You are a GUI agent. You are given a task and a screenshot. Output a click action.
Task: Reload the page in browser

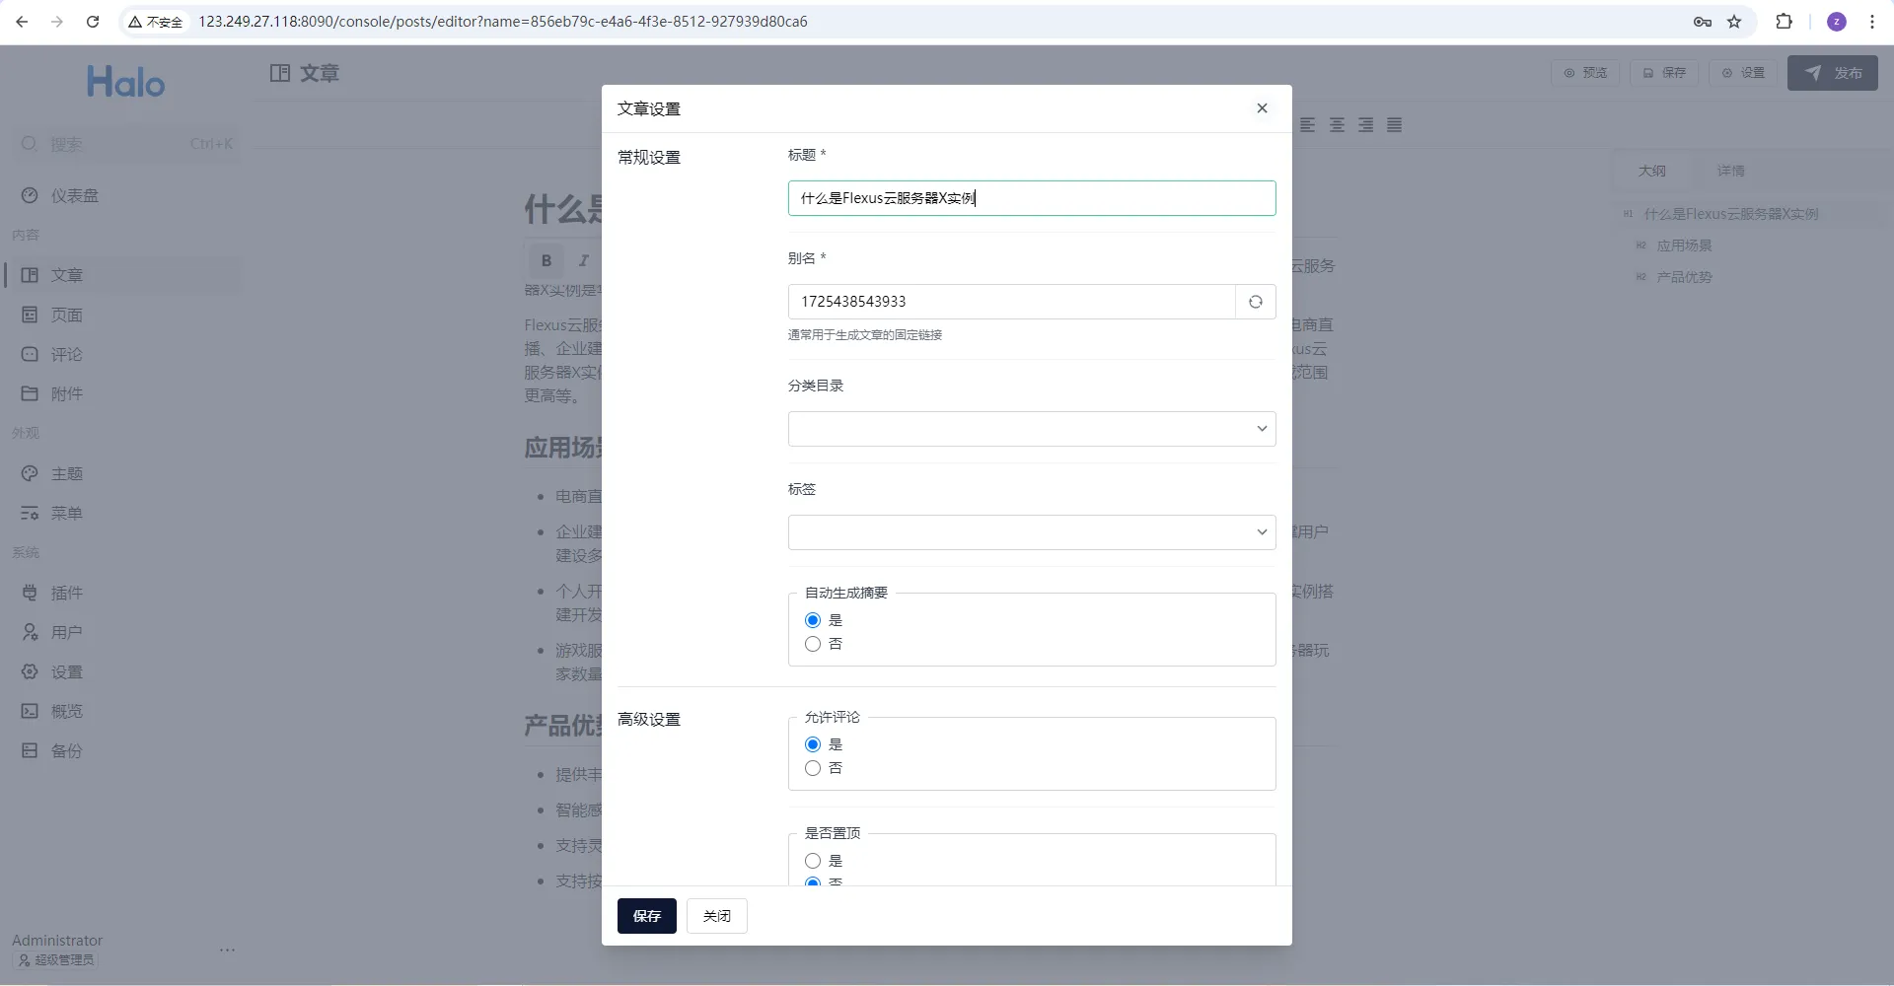(93, 22)
